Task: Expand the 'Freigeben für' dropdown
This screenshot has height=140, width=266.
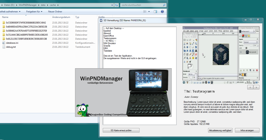Action: 34,12
